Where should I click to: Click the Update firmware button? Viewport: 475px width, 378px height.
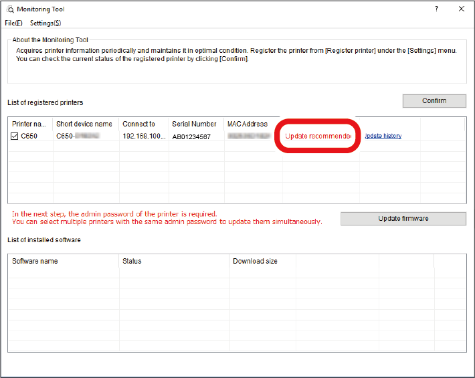pyautogui.click(x=403, y=219)
